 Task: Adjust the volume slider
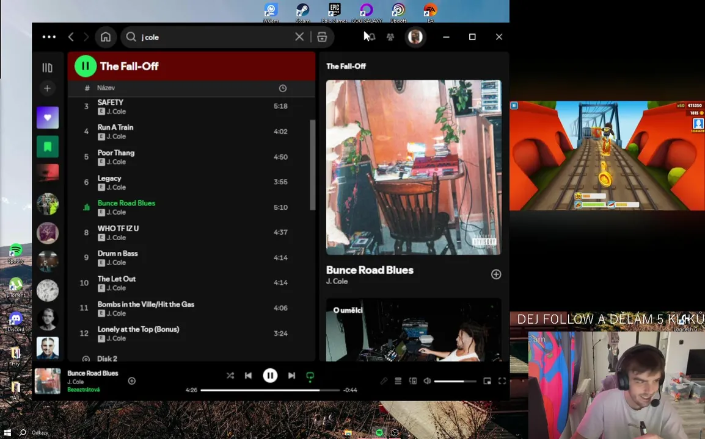[x=455, y=381]
